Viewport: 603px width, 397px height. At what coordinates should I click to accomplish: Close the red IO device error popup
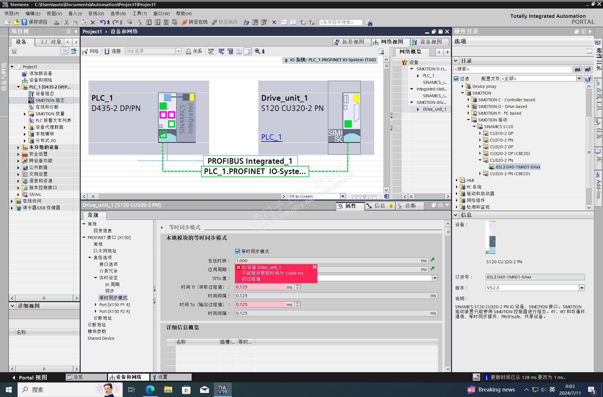pyautogui.click(x=314, y=267)
